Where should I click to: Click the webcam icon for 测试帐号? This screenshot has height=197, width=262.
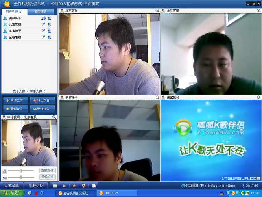pyautogui.click(x=49, y=18)
